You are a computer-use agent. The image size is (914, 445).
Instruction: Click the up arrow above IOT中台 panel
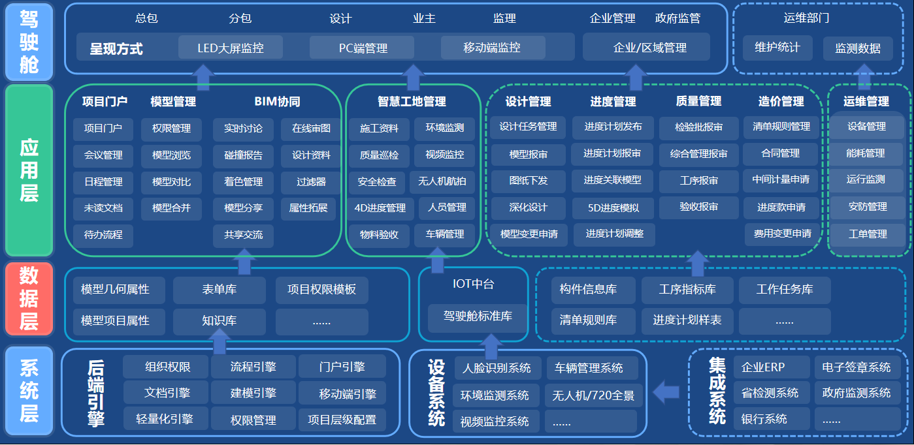click(x=439, y=260)
